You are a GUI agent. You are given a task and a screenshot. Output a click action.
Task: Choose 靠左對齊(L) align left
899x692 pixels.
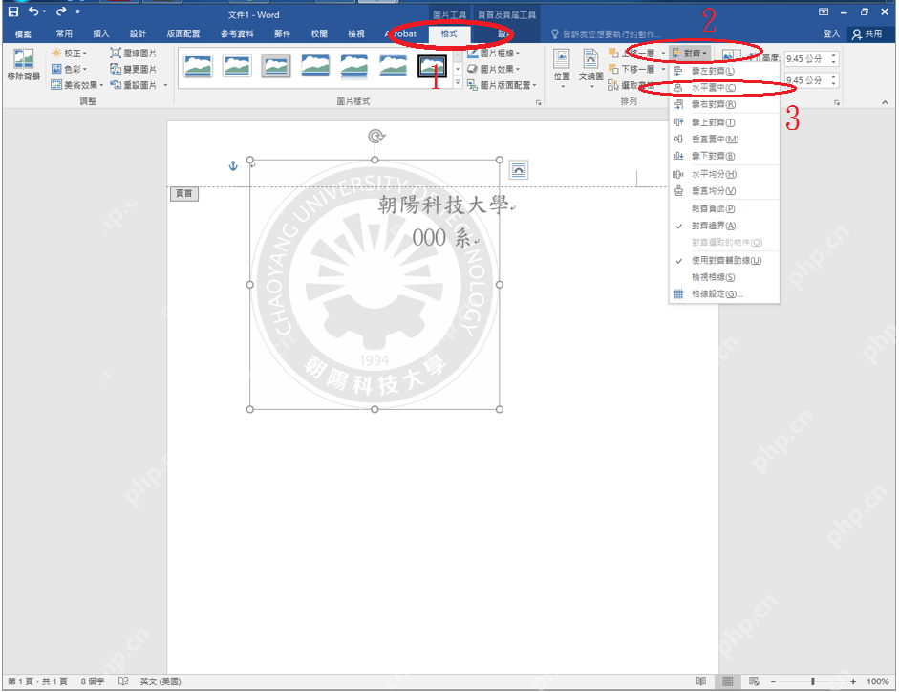coord(724,71)
